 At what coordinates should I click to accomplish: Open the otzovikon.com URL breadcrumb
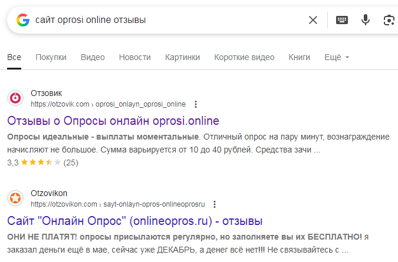(118, 204)
